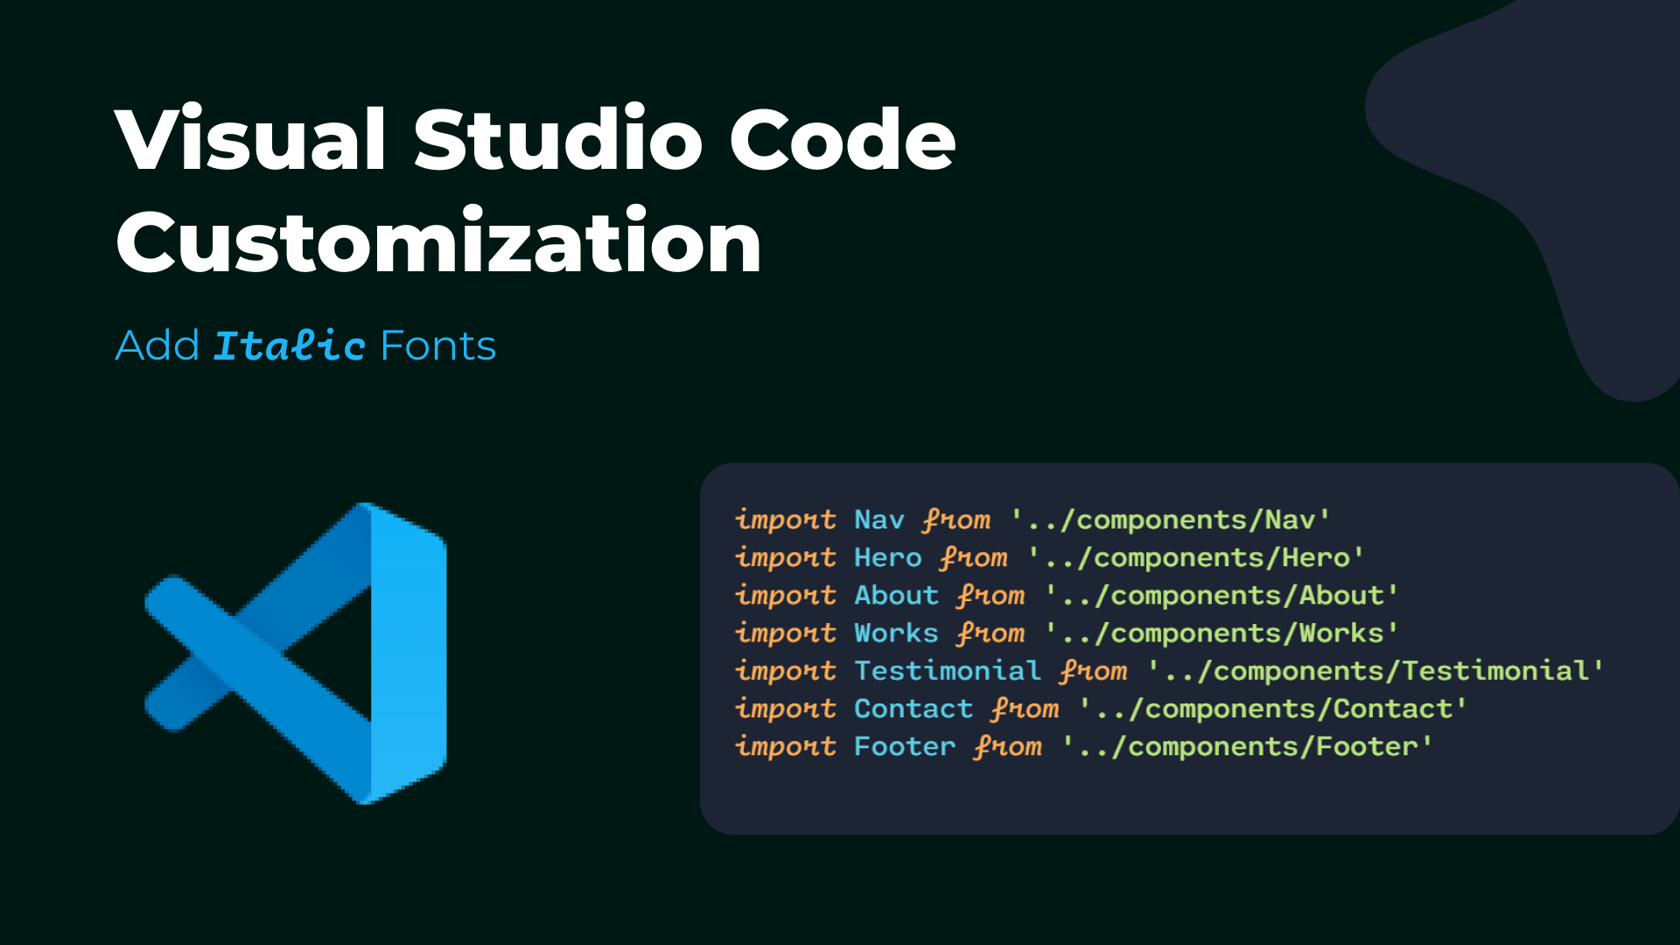Click the stylized word 'Italic' in subtitle

click(x=290, y=346)
